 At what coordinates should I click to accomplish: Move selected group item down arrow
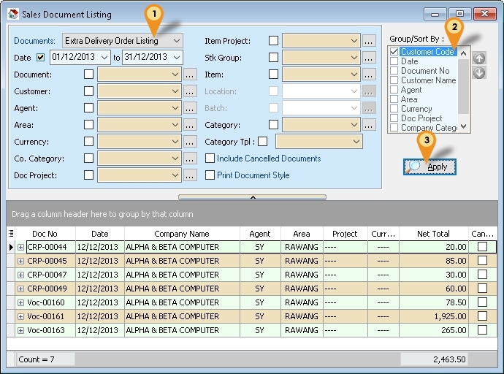pos(479,73)
